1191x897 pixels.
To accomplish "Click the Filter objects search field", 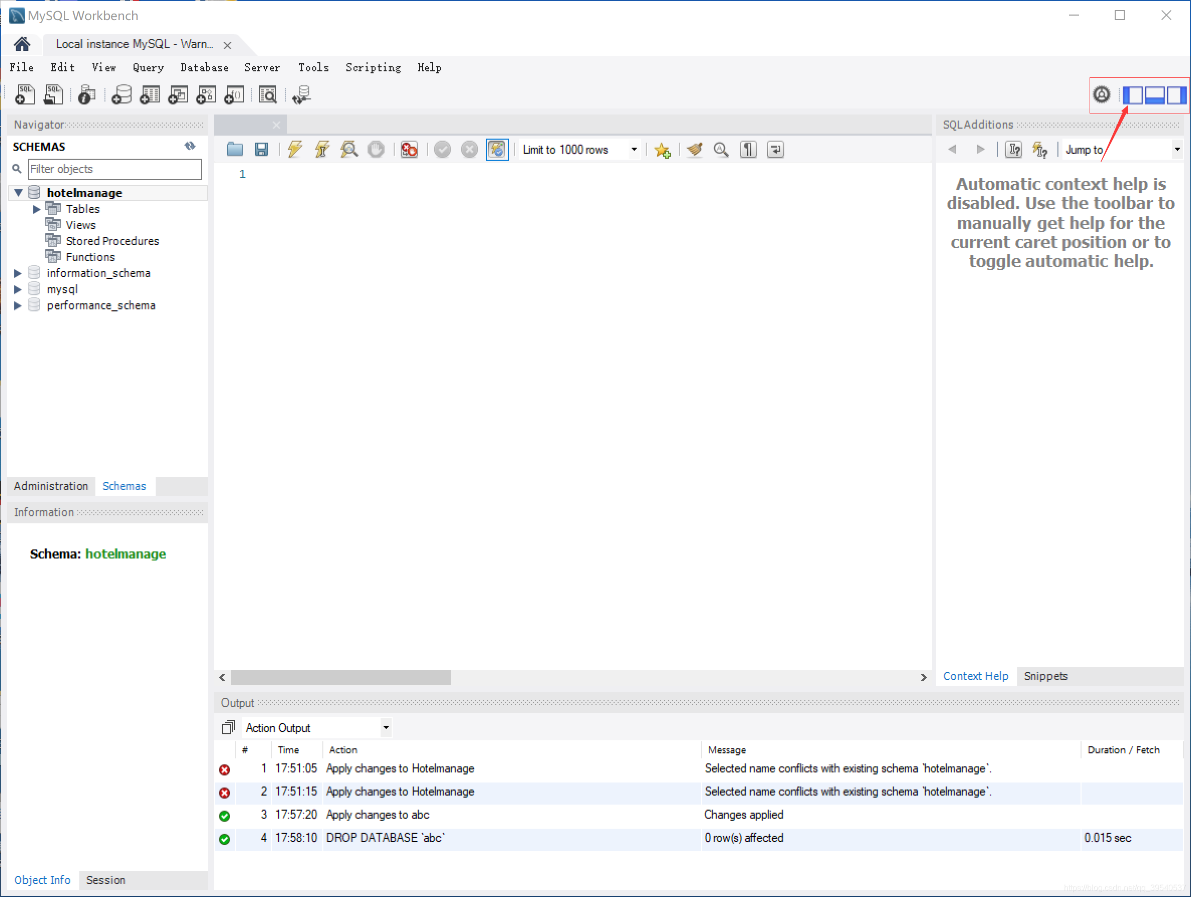I will (114, 169).
